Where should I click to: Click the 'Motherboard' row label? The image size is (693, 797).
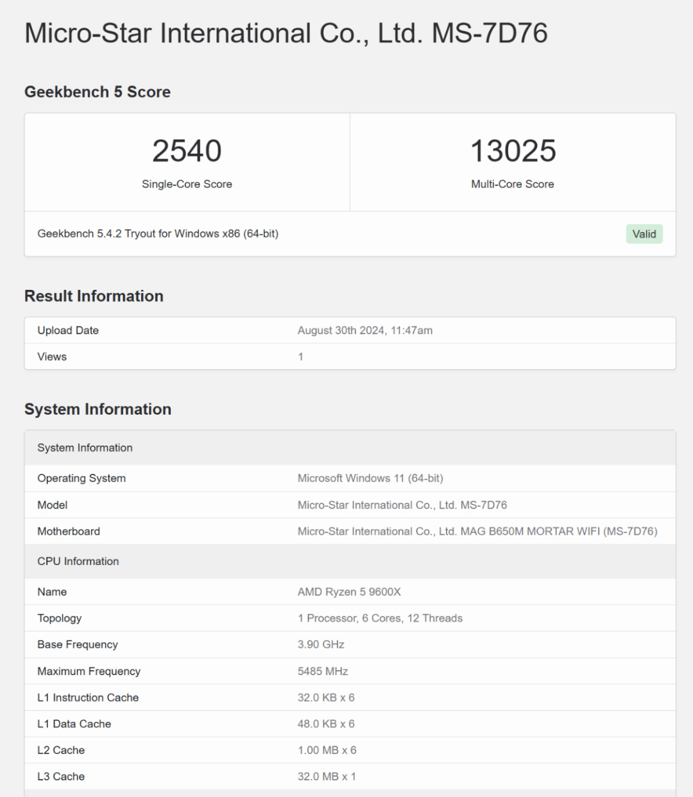pyautogui.click(x=69, y=531)
